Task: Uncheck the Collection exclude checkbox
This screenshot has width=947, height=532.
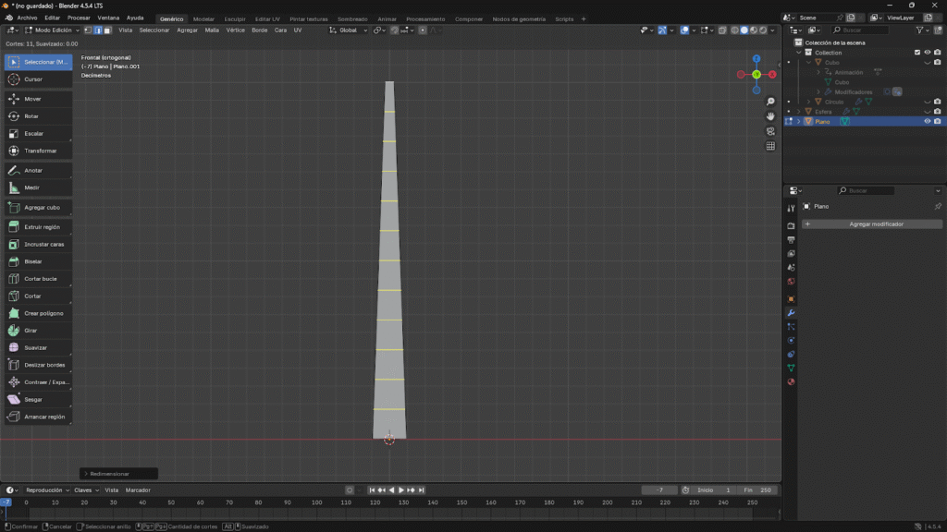Action: [x=917, y=53]
